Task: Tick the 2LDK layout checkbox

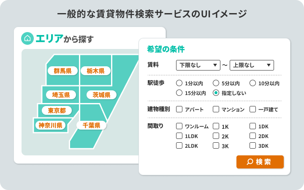Action: click(179, 145)
